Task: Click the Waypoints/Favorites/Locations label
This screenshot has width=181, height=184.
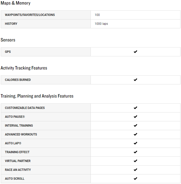Action: click(x=30, y=15)
